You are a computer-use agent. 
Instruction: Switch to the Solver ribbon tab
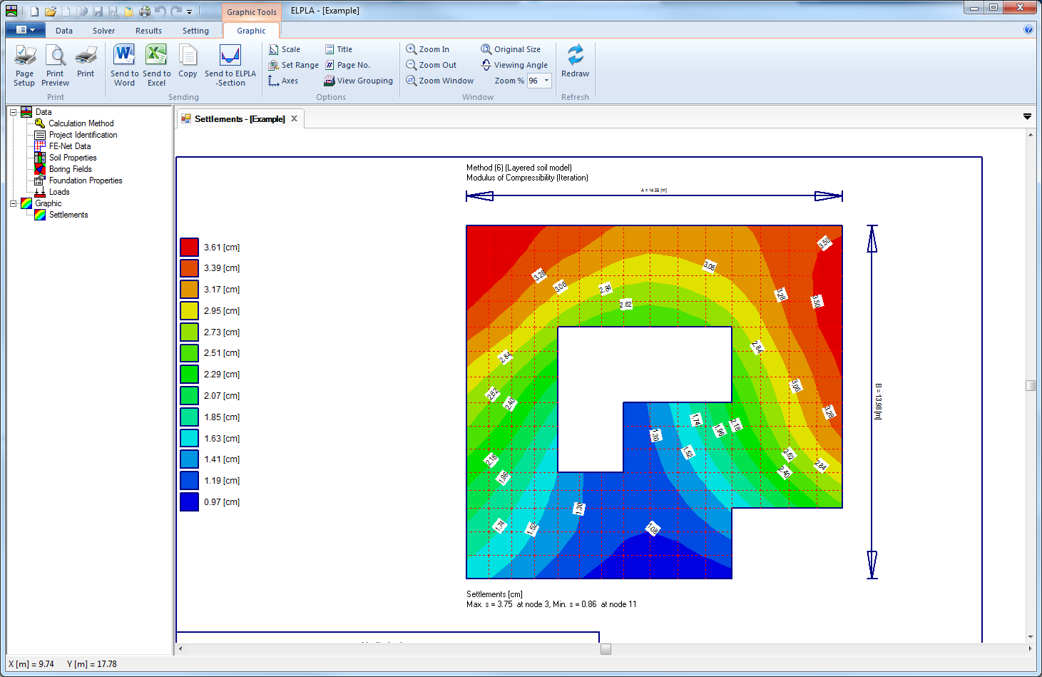[103, 31]
